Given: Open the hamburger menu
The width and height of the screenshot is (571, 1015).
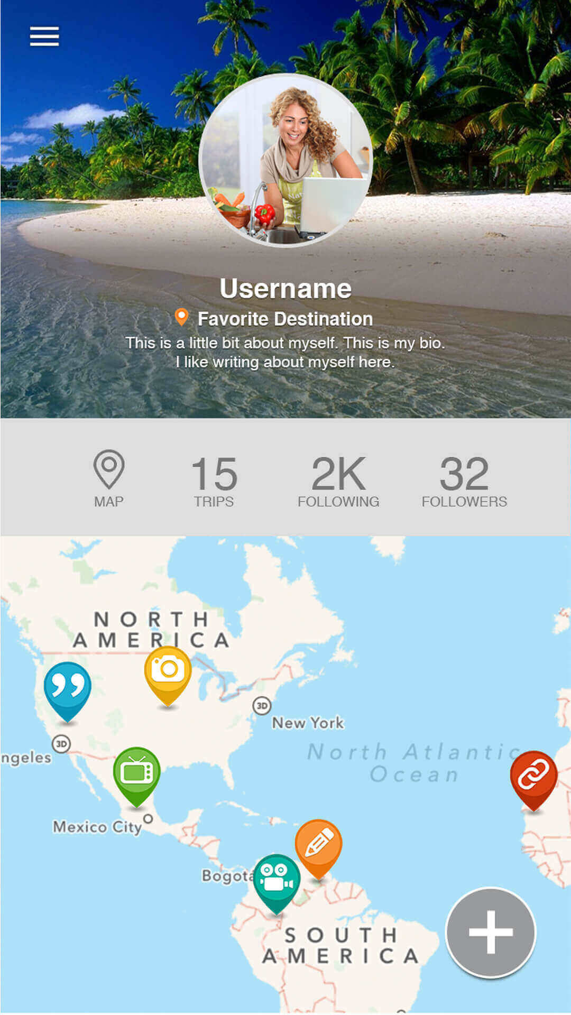Looking at the screenshot, I should (x=44, y=36).
